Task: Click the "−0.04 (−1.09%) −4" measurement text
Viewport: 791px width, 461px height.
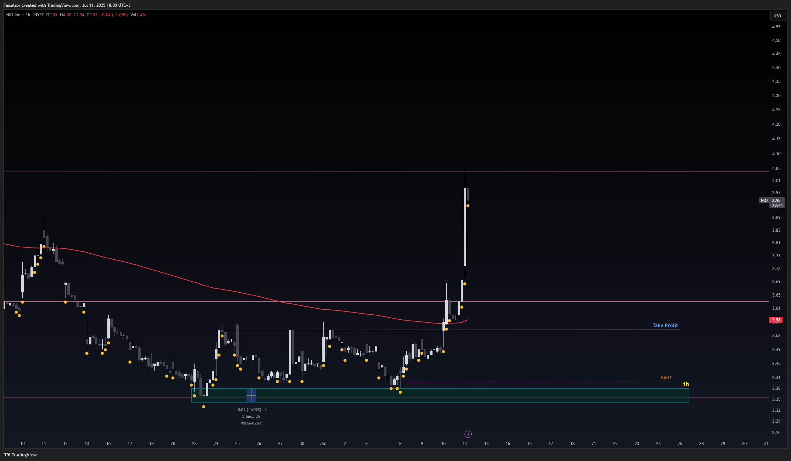Action: (x=251, y=410)
